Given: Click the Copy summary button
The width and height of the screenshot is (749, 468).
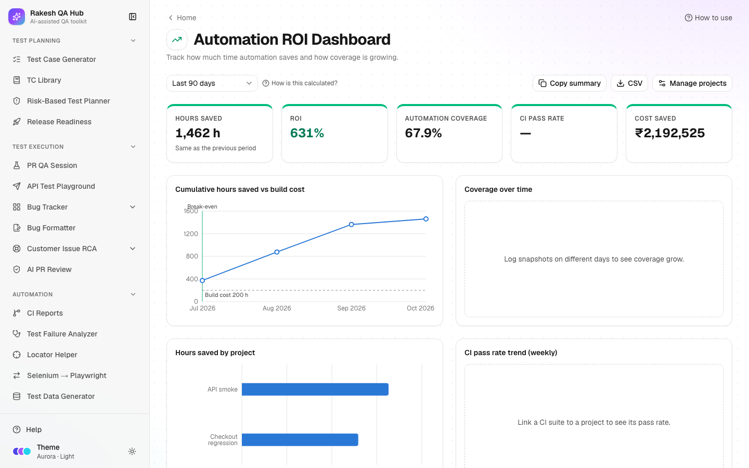Looking at the screenshot, I should tap(569, 83).
